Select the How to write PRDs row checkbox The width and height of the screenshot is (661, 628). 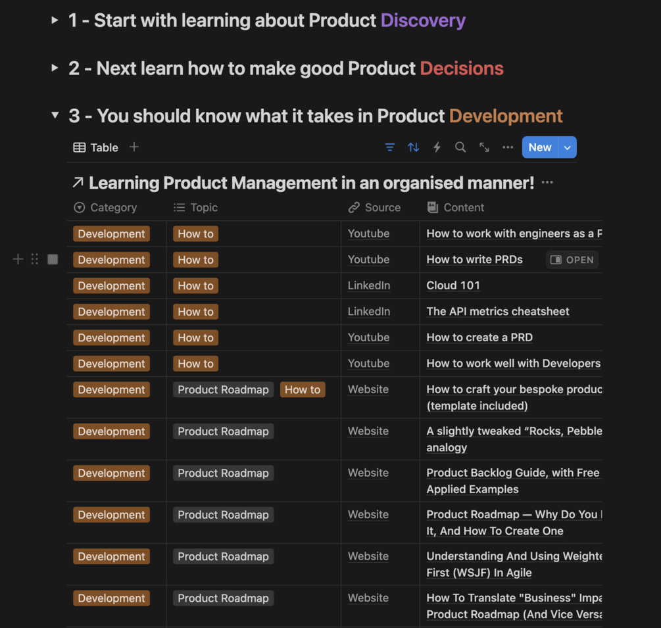[53, 260]
